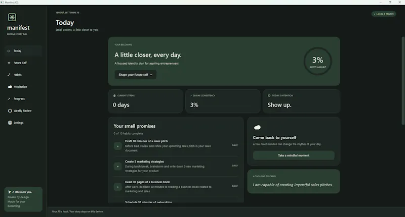The image size is (405, 217).
Task: Click the 'Your small promises' heading
Action: pyautogui.click(x=135, y=126)
